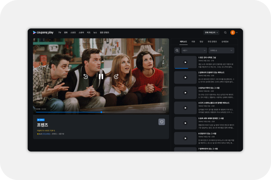
Task: Switch to the 에피소드 tab
Action: 183,42
